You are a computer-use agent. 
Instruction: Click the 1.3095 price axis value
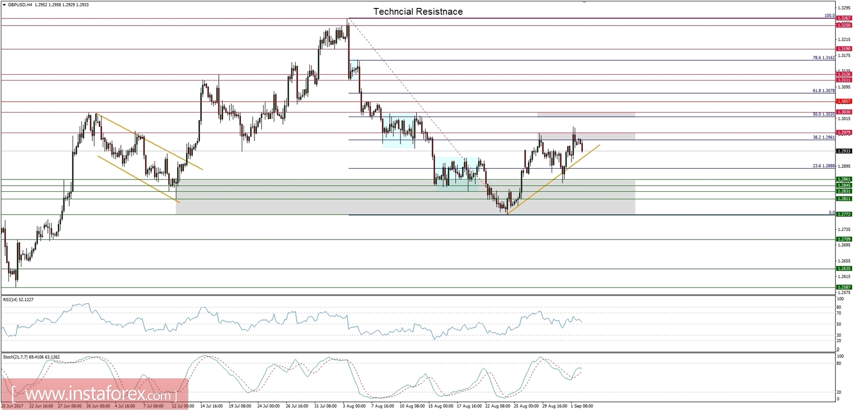(844, 87)
